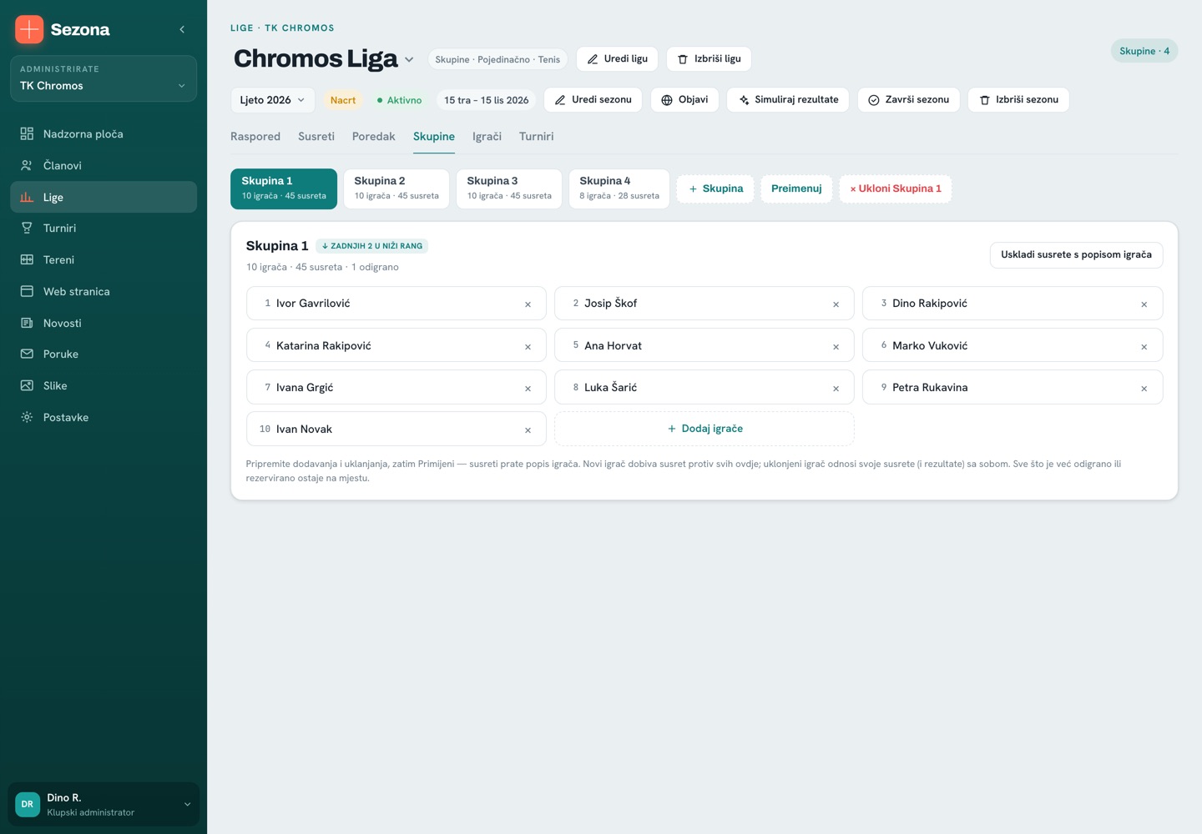Go to the Turniri tab
1202x834 pixels.
[537, 137]
